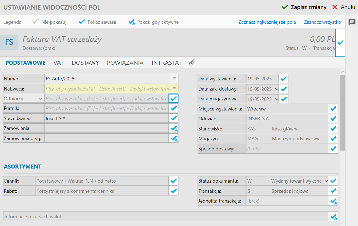Expand the Odbiorca type dropdown
Screen dimensions: 358x226
[41, 99]
